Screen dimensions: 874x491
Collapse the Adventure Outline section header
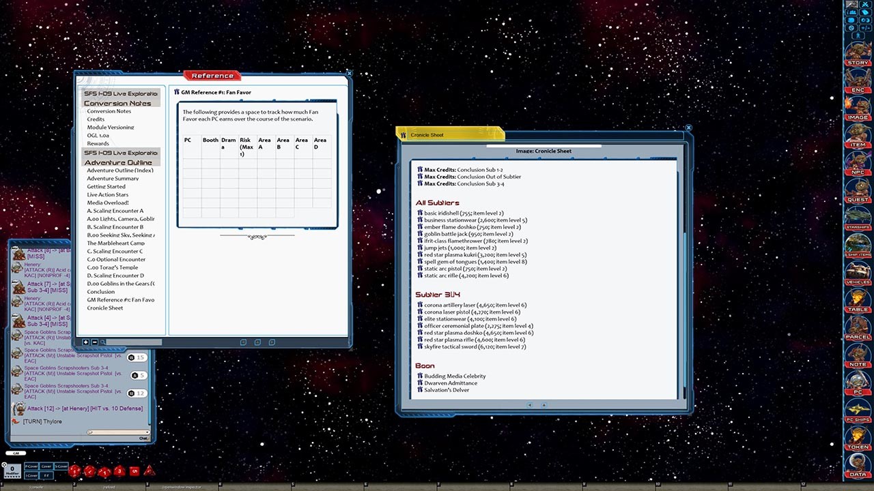[x=121, y=162]
